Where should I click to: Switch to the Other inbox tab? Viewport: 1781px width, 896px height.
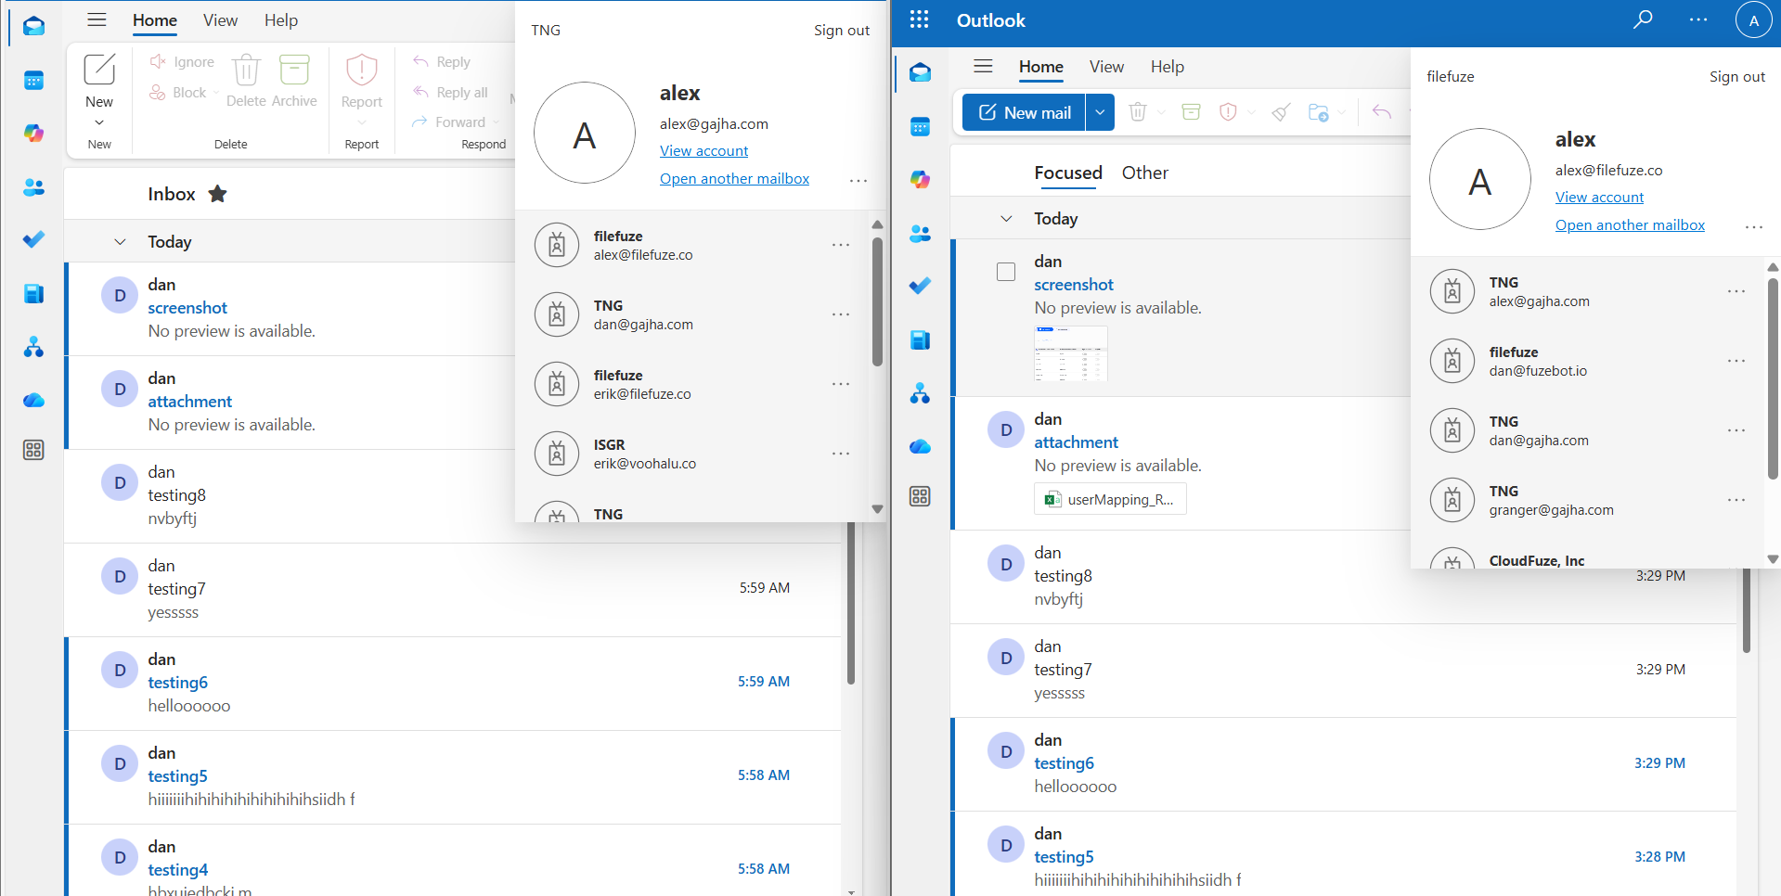pyautogui.click(x=1145, y=173)
